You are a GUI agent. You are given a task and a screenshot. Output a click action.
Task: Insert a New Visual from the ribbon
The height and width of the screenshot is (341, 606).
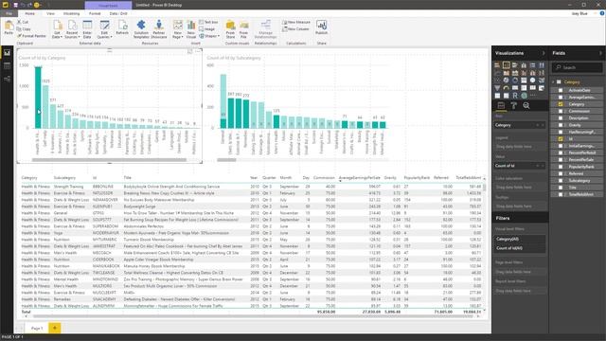pos(191,29)
